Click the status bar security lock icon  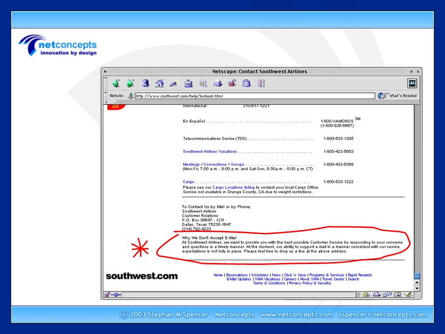107,295
